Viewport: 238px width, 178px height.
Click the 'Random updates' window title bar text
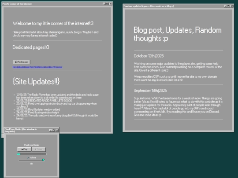[x=149, y=6]
